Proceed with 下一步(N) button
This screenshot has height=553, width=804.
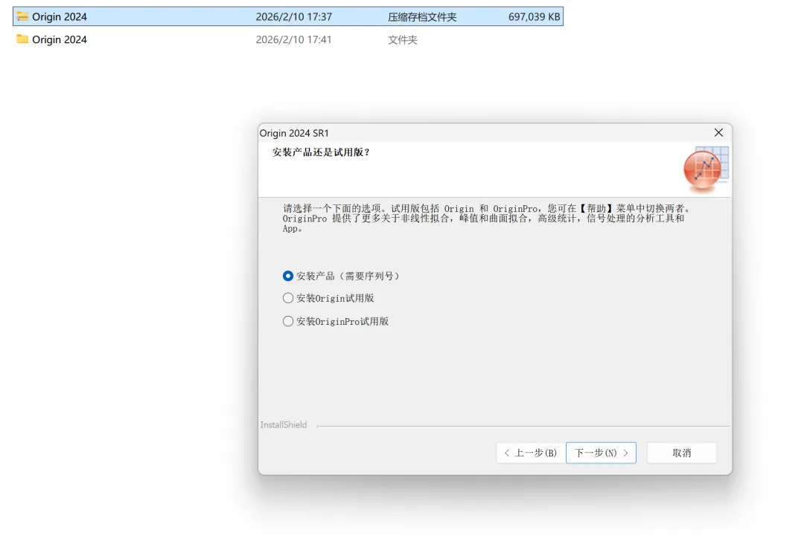(x=601, y=453)
